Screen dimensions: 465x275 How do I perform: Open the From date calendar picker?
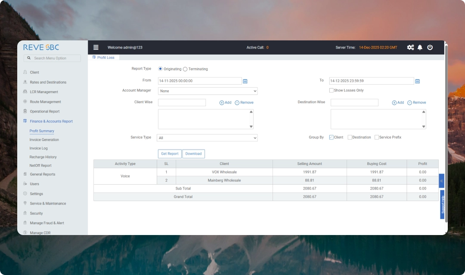pos(245,81)
